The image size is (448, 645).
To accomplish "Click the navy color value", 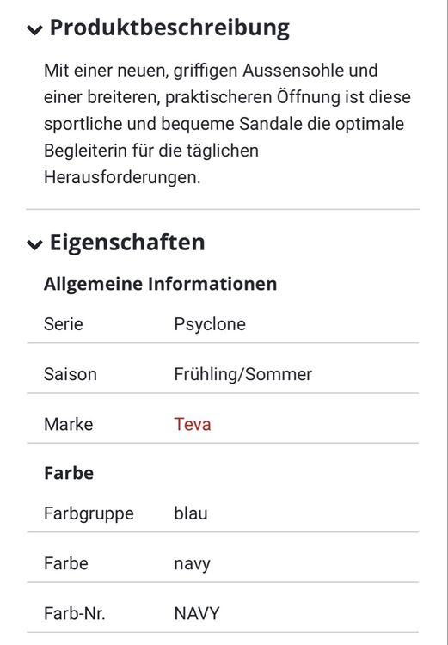I will (x=192, y=564).
